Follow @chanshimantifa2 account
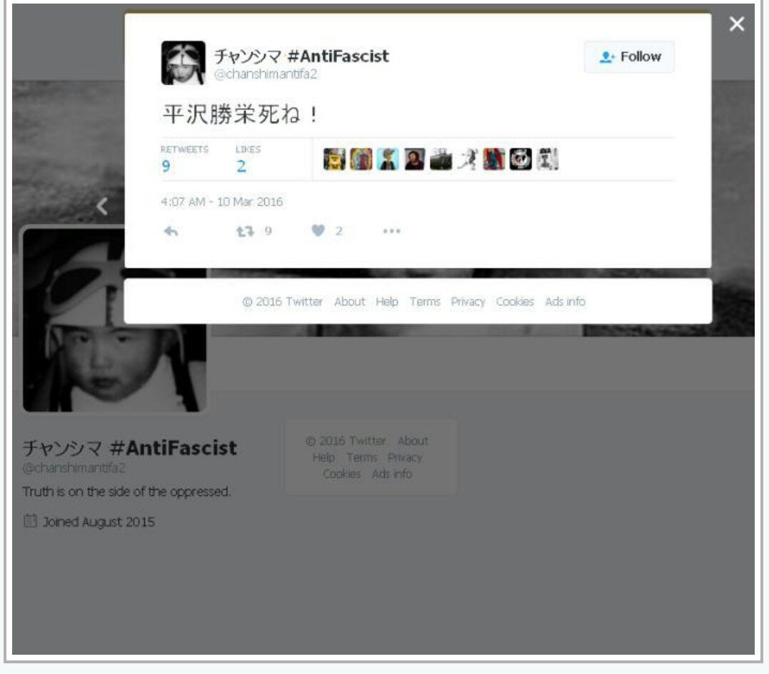 point(629,57)
